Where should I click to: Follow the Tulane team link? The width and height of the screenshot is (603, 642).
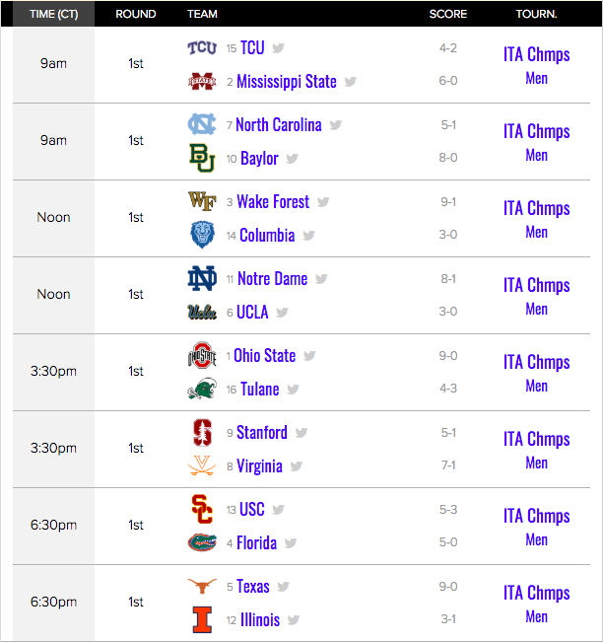259,390
